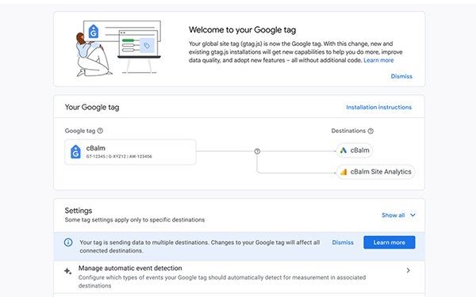
Task: Click the tag ID text GT-12345
Action: coord(96,156)
